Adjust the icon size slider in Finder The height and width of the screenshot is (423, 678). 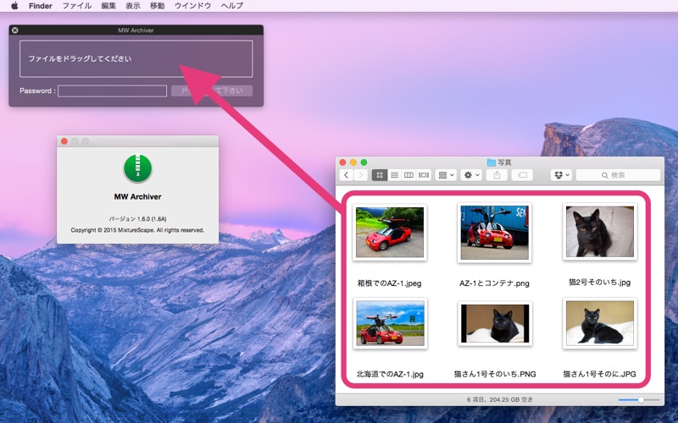pyautogui.click(x=639, y=399)
